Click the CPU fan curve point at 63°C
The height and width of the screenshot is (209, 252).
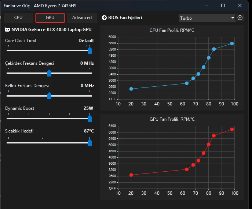coord(187,83)
